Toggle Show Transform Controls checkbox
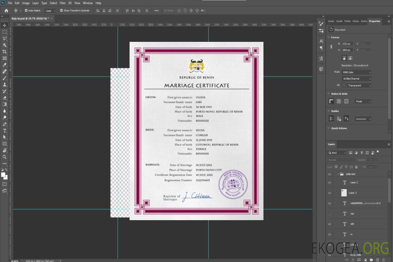This screenshot has width=393, height=262. [x=61, y=11]
